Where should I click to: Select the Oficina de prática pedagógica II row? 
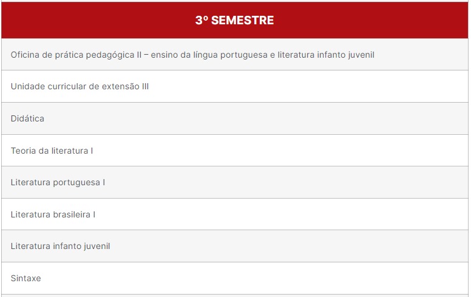point(235,55)
